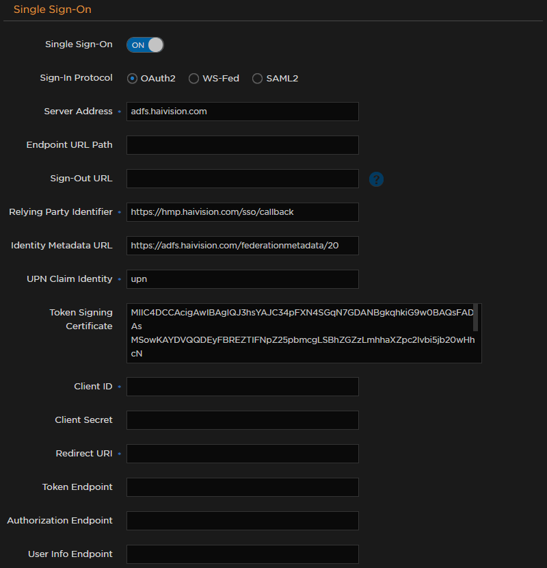Viewport: 547px width, 568px height.
Task: Click the Authorization Endpoint field
Action: [x=242, y=520]
